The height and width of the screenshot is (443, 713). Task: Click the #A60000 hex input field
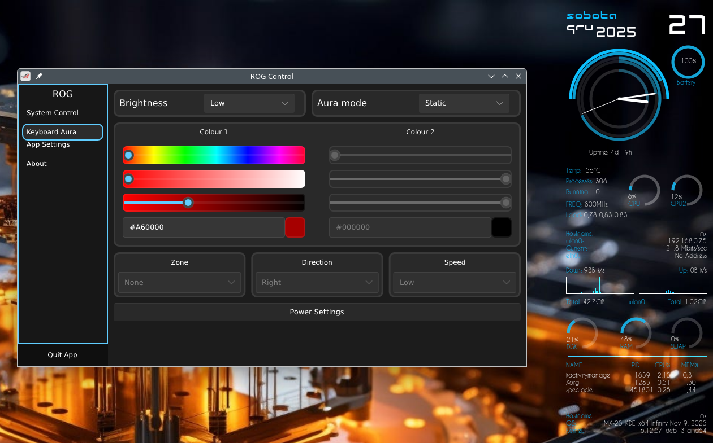click(x=204, y=227)
